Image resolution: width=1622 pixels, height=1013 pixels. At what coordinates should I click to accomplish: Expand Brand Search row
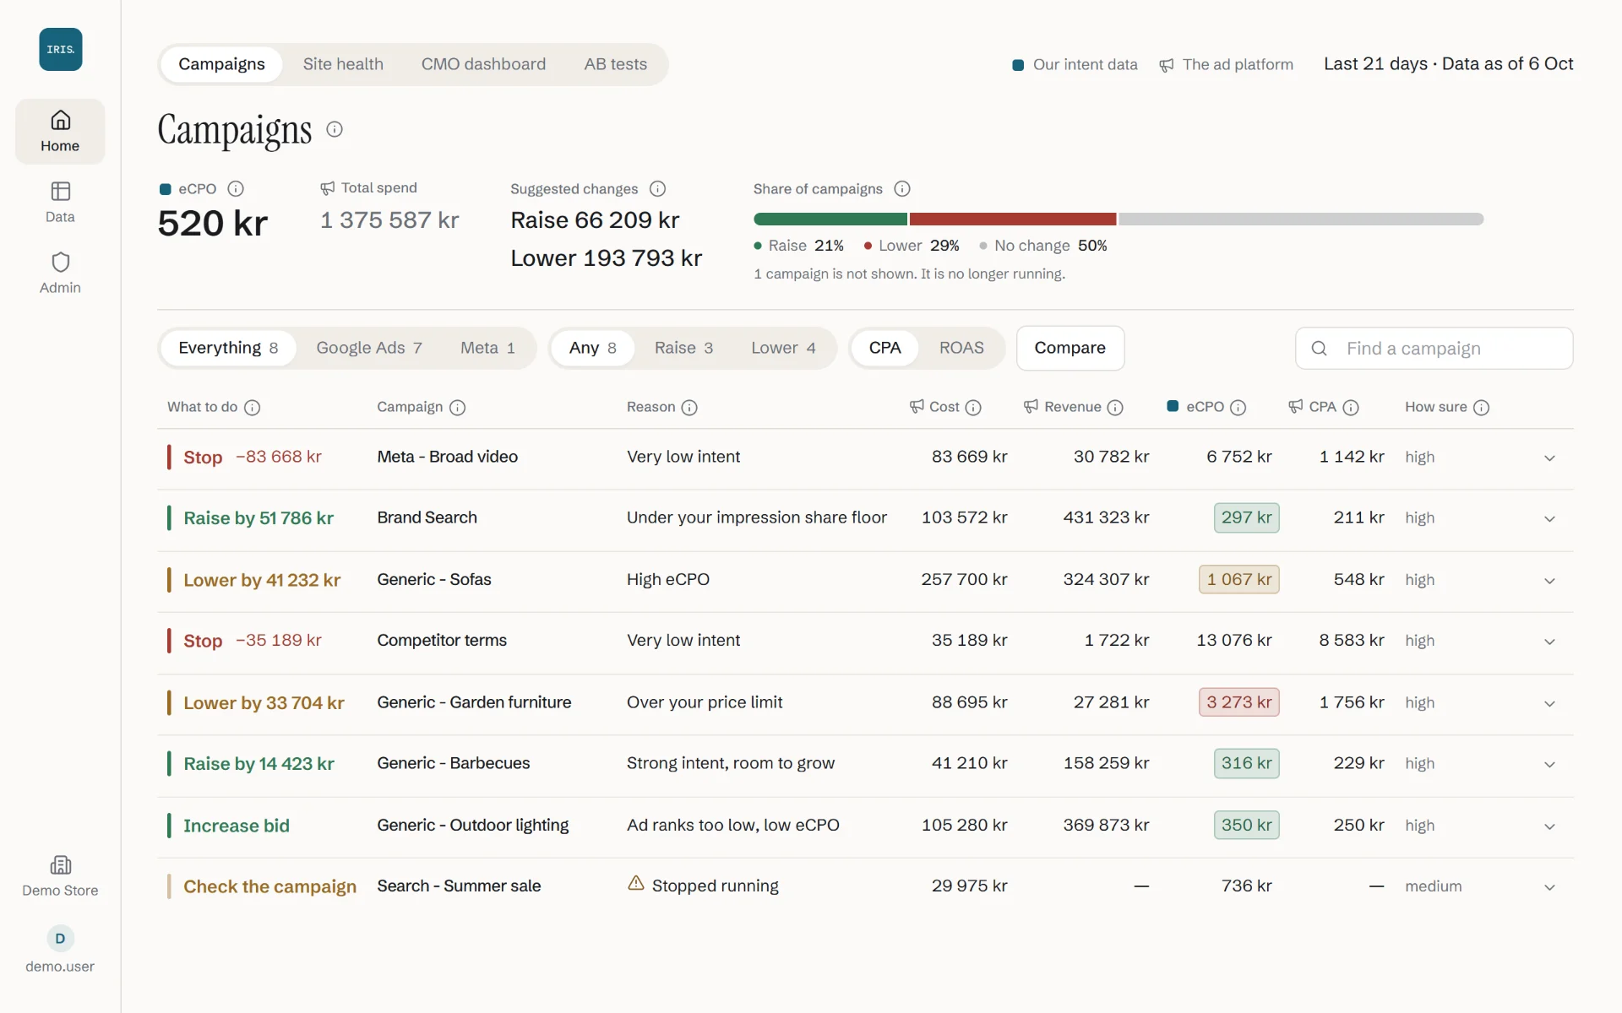point(1549,519)
